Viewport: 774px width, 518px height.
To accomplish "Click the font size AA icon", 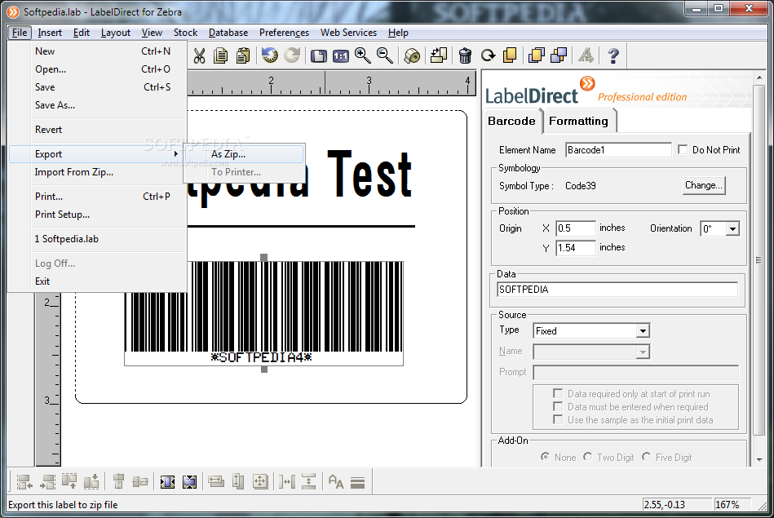I will tap(336, 481).
